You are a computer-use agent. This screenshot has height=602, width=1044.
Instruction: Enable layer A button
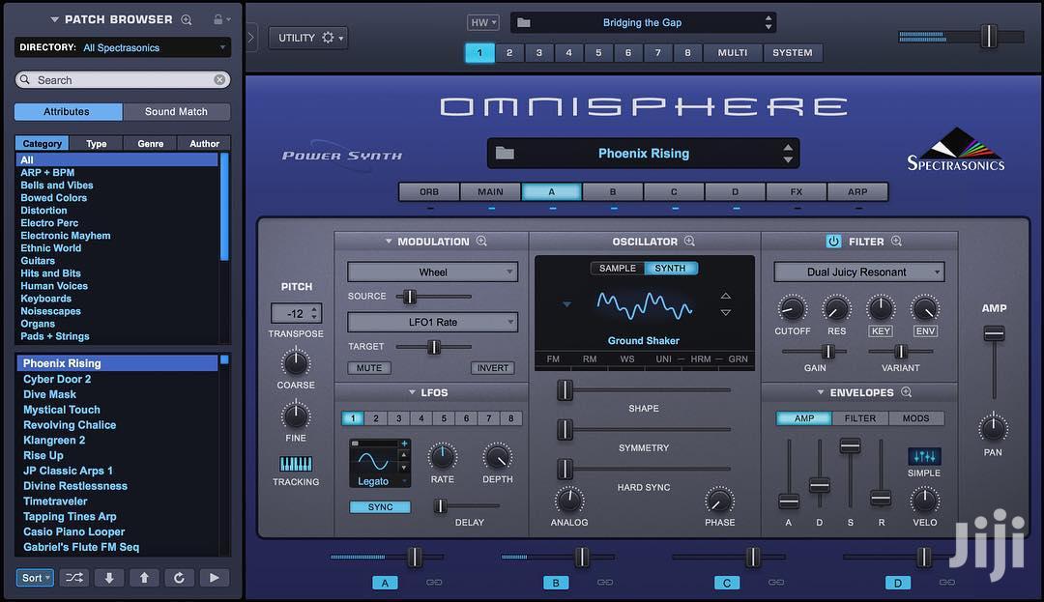[385, 583]
